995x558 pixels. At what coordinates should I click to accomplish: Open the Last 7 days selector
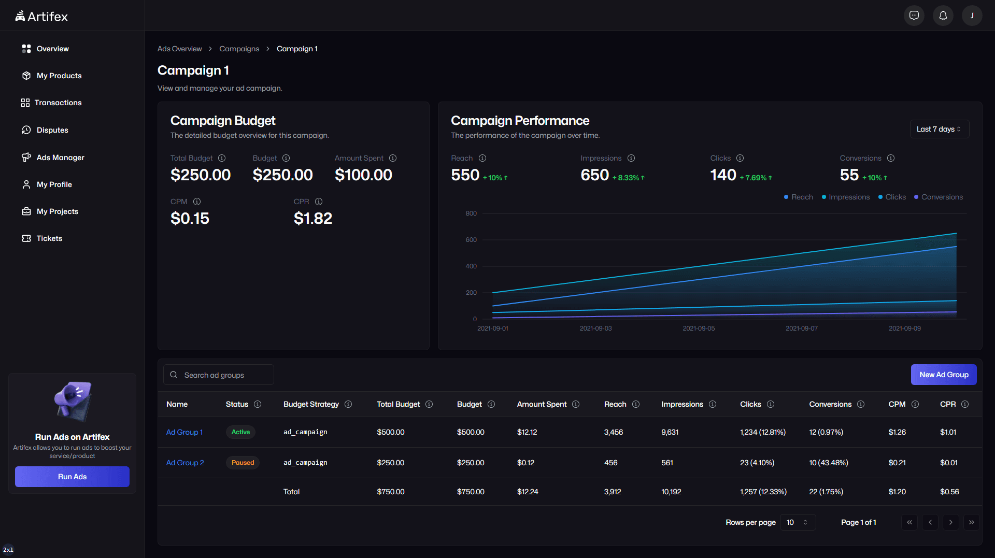point(939,128)
